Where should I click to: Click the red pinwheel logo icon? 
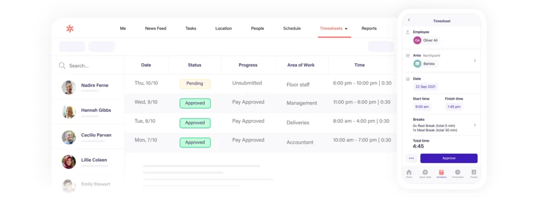70,29
